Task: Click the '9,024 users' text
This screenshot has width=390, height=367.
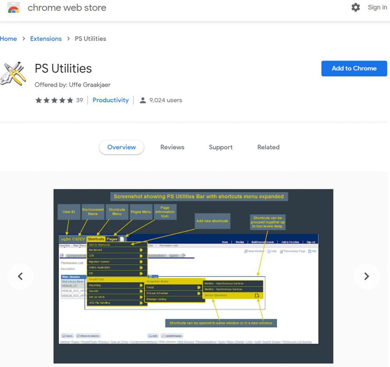Action: tap(166, 100)
